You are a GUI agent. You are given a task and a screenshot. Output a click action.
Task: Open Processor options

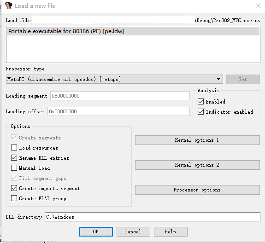[197, 190]
